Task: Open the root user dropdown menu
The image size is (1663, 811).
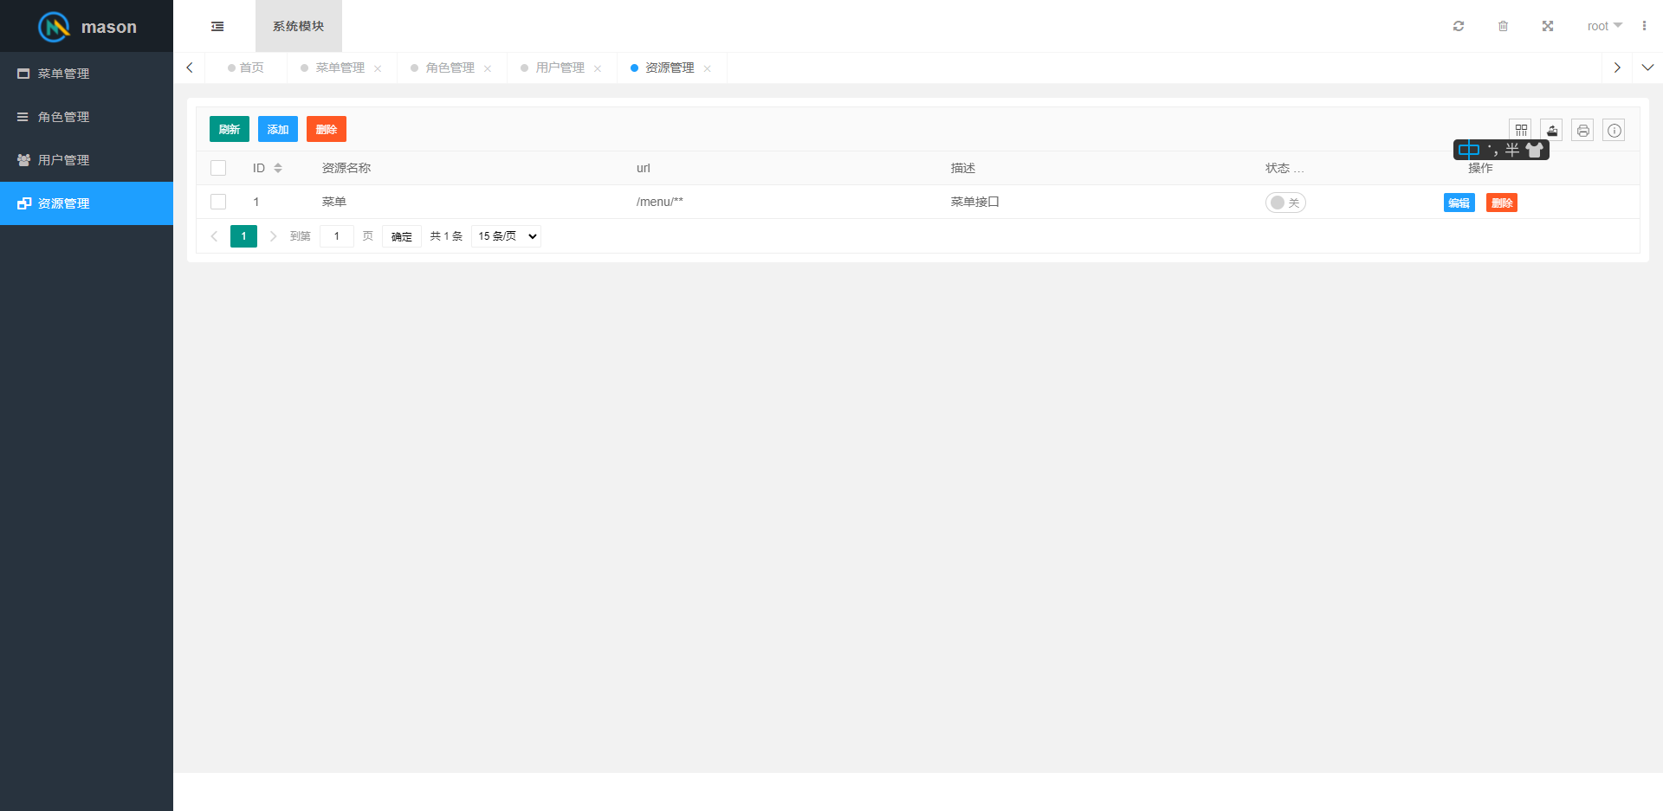Action: tap(1603, 26)
